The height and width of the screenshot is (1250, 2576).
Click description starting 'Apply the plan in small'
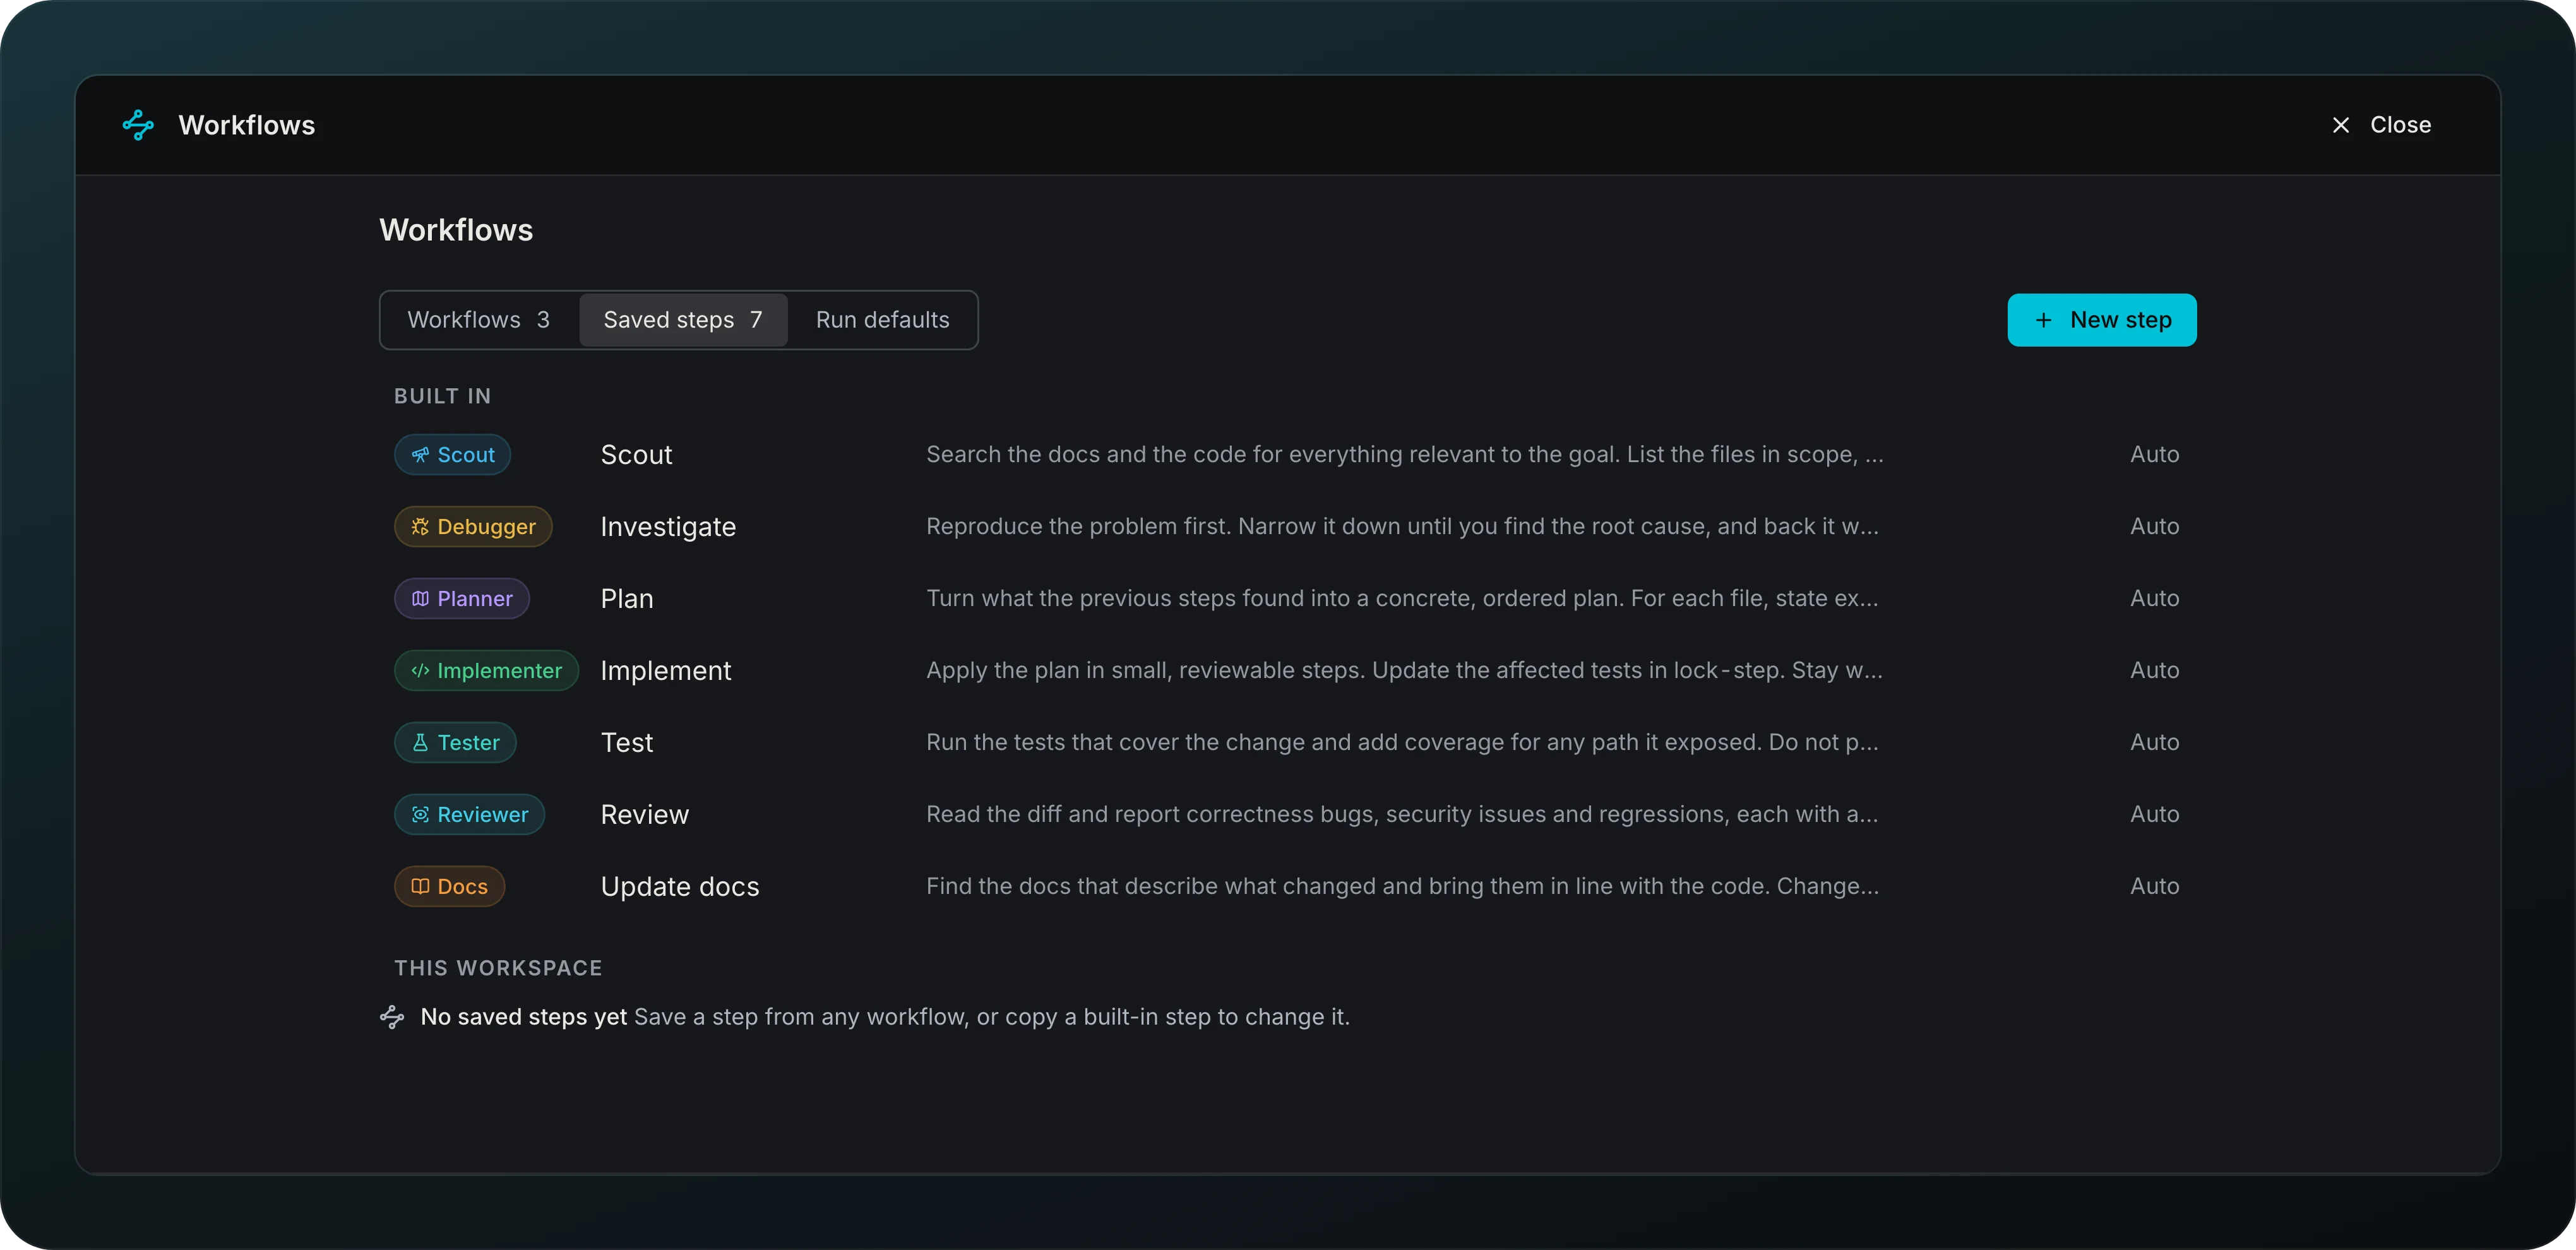click(x=1404, y=671)
